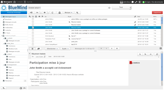Viewport: 164px width, 92px height.
Task: Go to previous page of messages
Action: (x=106, y=49)
